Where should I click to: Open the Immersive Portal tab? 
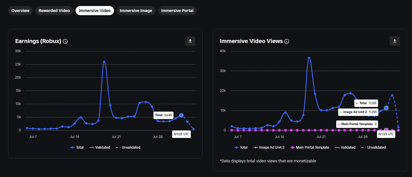coord(177,11)
